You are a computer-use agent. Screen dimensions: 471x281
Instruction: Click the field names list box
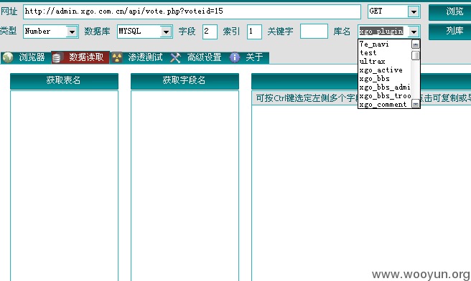tap(185, 186)
